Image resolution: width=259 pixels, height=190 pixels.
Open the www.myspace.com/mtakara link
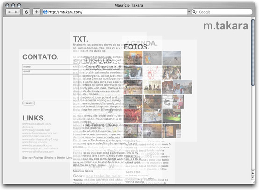tap(40, 148)
